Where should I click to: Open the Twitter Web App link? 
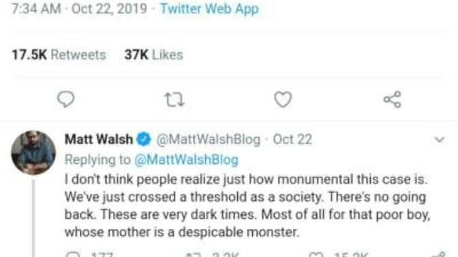[209, 9]
